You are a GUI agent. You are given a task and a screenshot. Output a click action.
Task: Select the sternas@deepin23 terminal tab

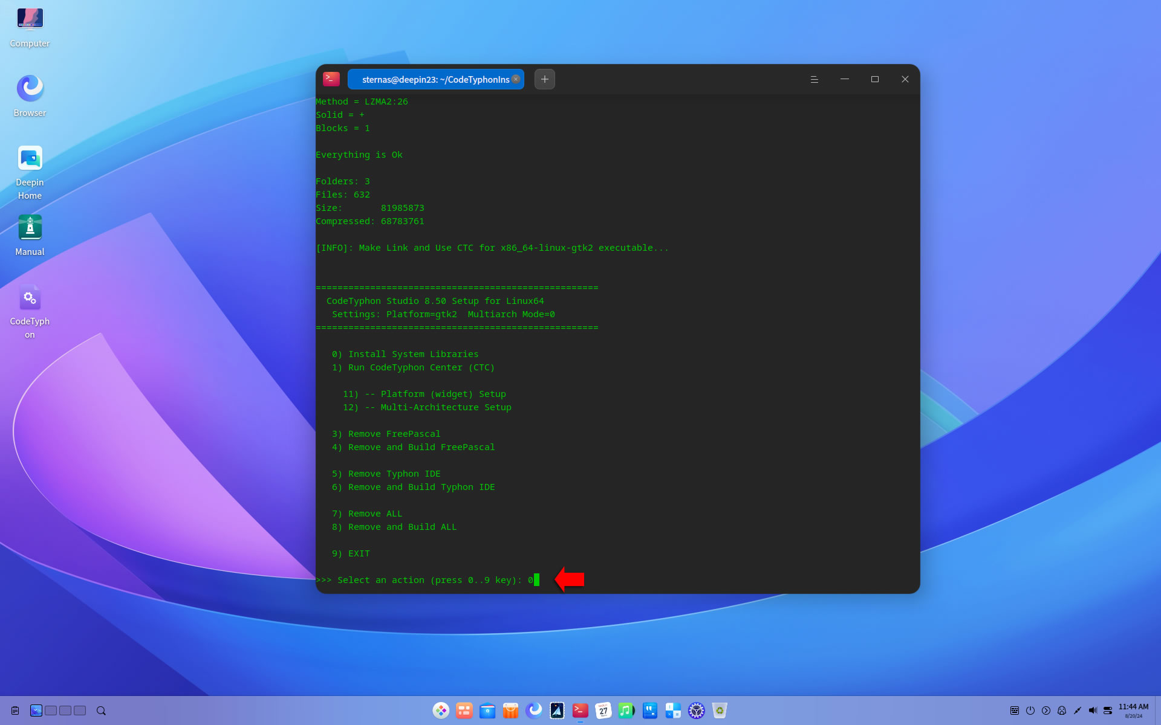(435, 79)
